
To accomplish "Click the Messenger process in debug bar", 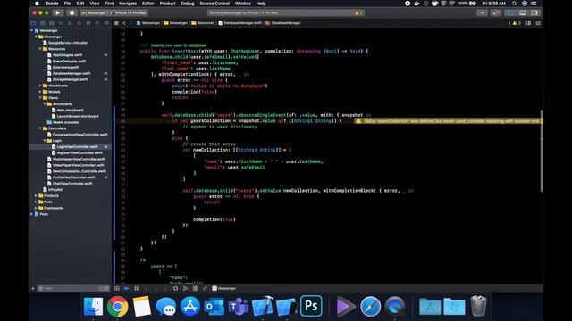I will coord(224,288).
